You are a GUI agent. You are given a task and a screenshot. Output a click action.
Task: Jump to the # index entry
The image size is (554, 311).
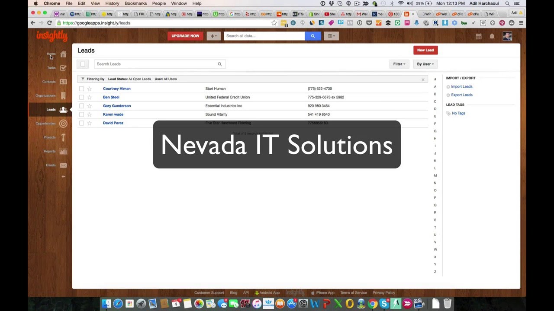(435, 79)
